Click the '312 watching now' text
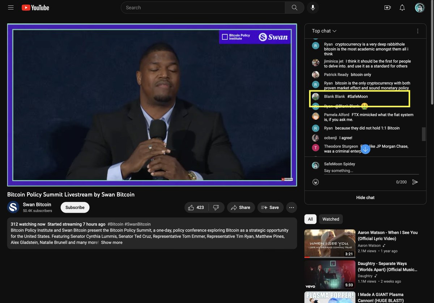The image size is (434, 303). point(28,224)
